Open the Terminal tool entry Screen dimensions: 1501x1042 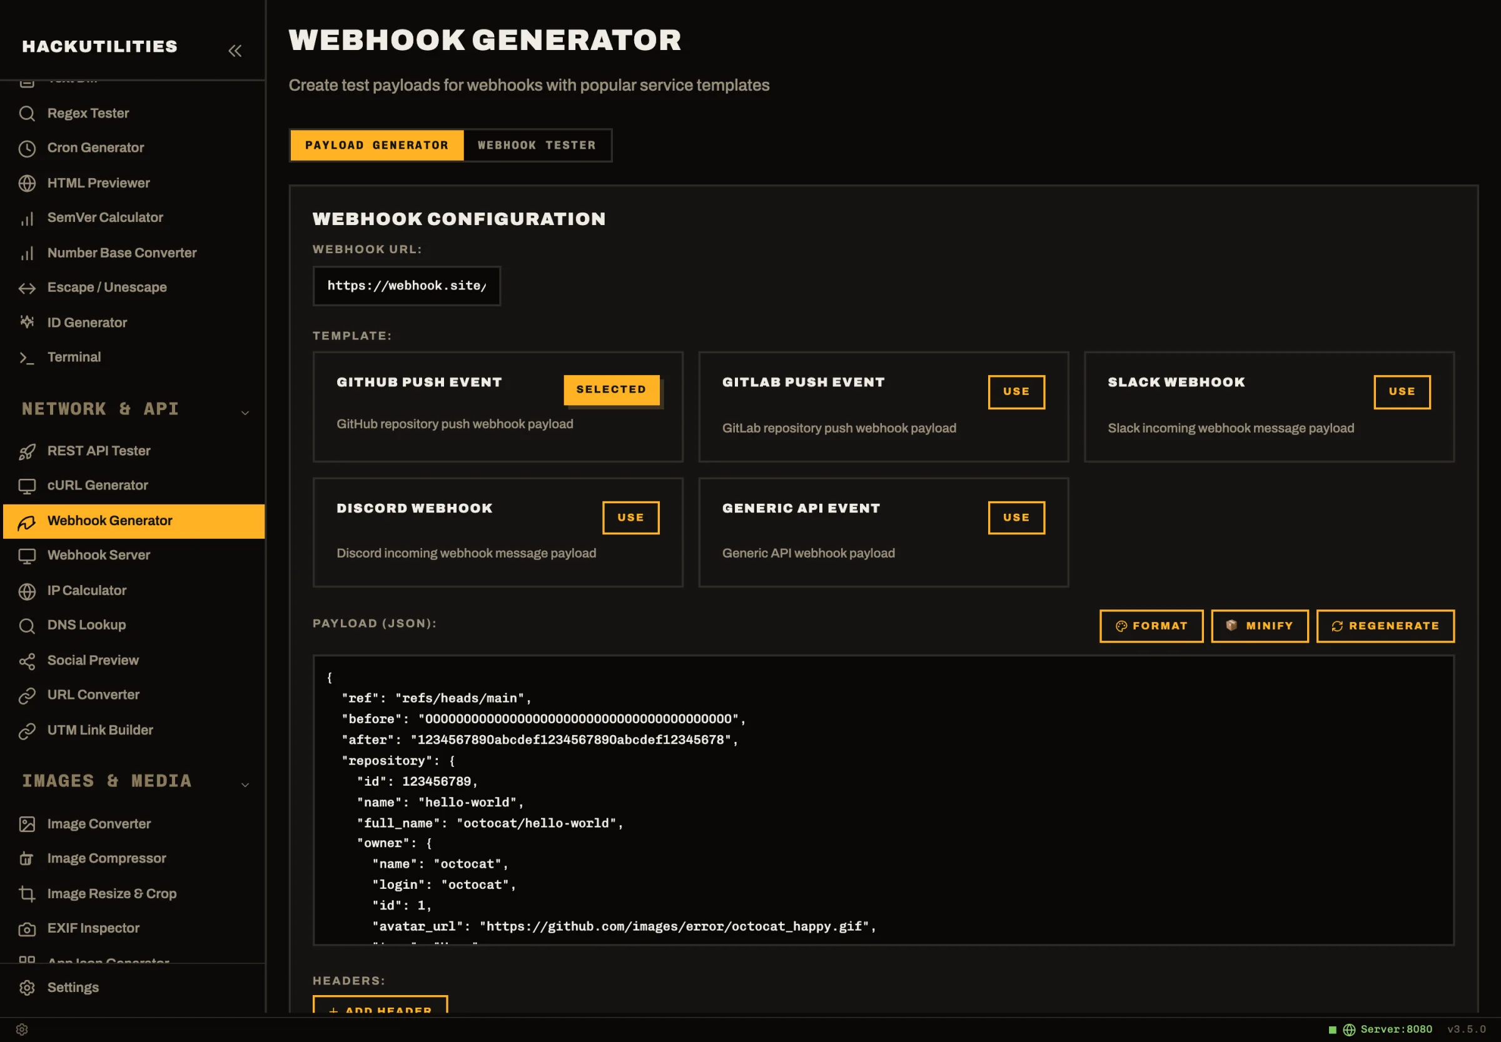coord(133,358)
